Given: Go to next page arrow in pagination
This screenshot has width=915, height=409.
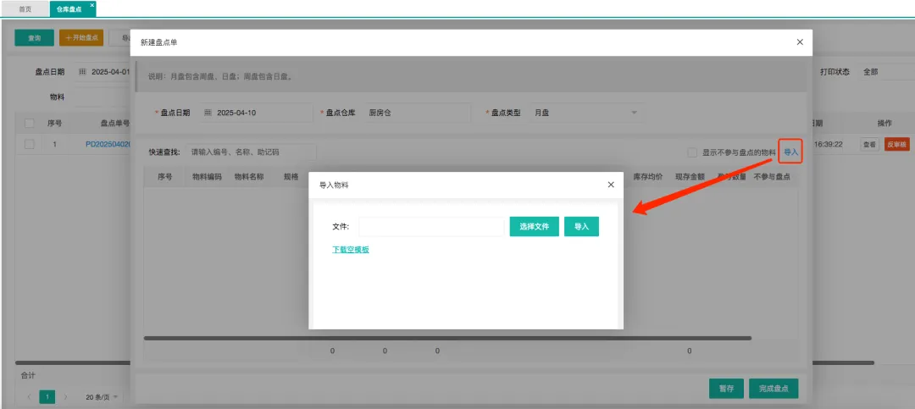Looking at the screenshot, I should click(x=66, y=396).
